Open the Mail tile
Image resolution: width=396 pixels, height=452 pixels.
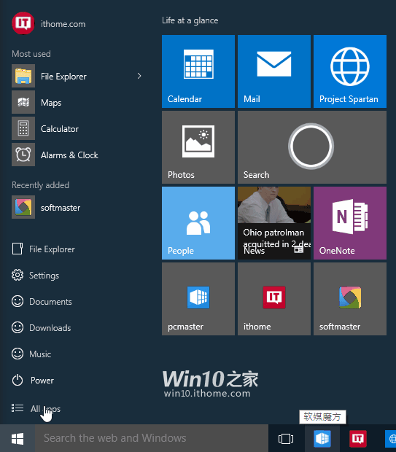click(274, 71)
